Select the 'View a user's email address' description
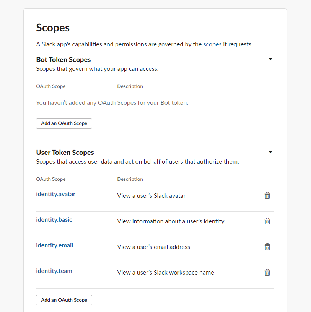Viewport: 311px width, 312px height. [x=153, y=247]
